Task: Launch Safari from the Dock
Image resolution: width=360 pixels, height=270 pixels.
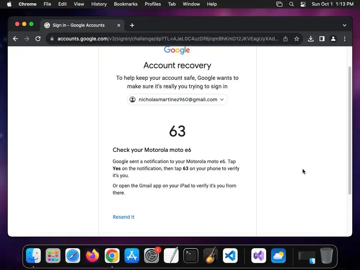Action: point(73,256)
